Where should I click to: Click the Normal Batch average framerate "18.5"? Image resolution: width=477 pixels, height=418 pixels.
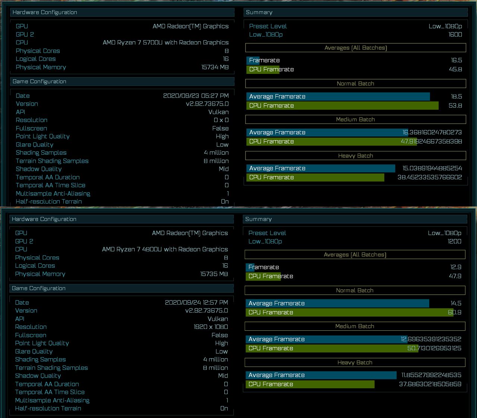[457, 97]
